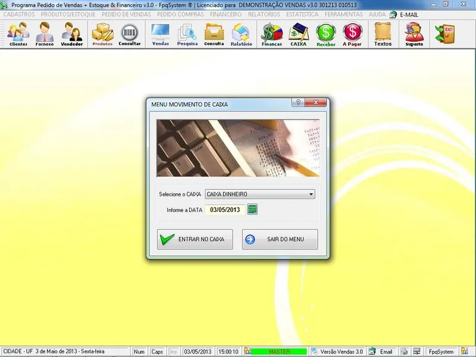Click the dialog help question-mark button
Image resolution: width=476 pixels, height=357 pixels.
(x=297, y=103)
